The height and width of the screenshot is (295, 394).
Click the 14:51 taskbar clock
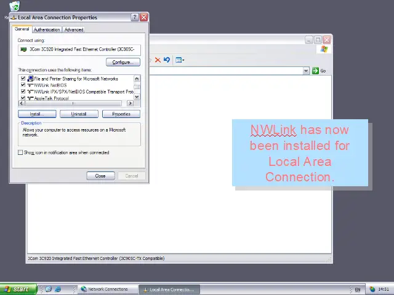click(384, 289)
